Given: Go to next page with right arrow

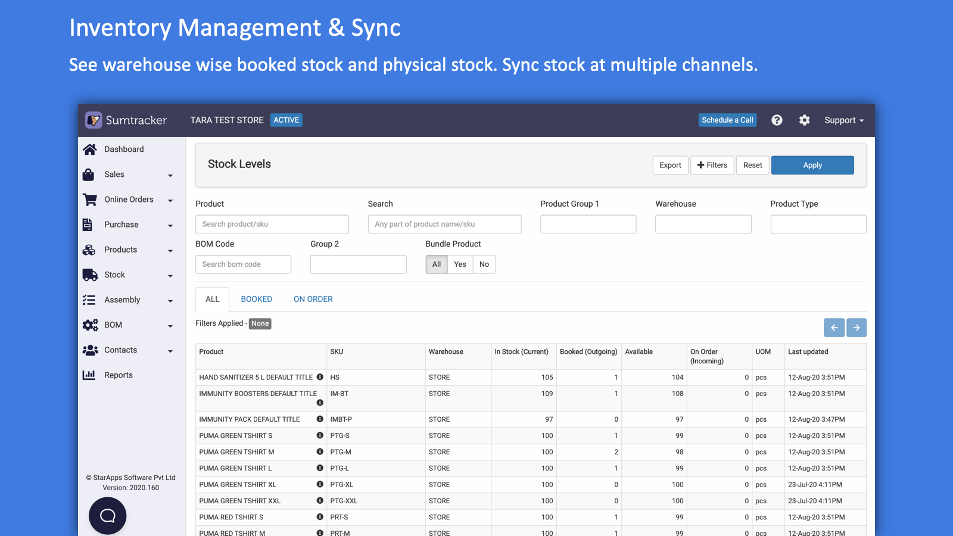Looking at the screenshot, I should click(857, 328).
